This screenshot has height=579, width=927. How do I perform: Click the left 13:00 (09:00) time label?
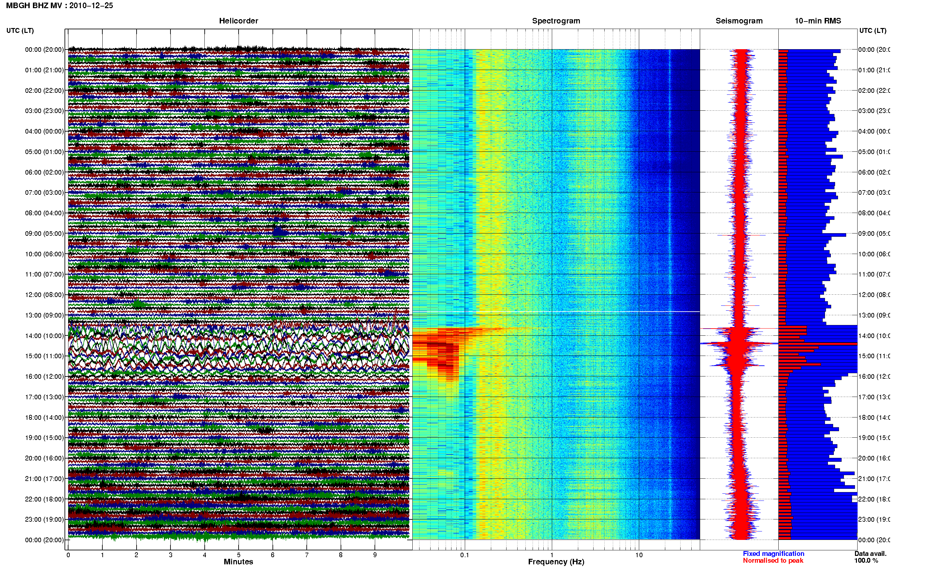tap(44, 315)
